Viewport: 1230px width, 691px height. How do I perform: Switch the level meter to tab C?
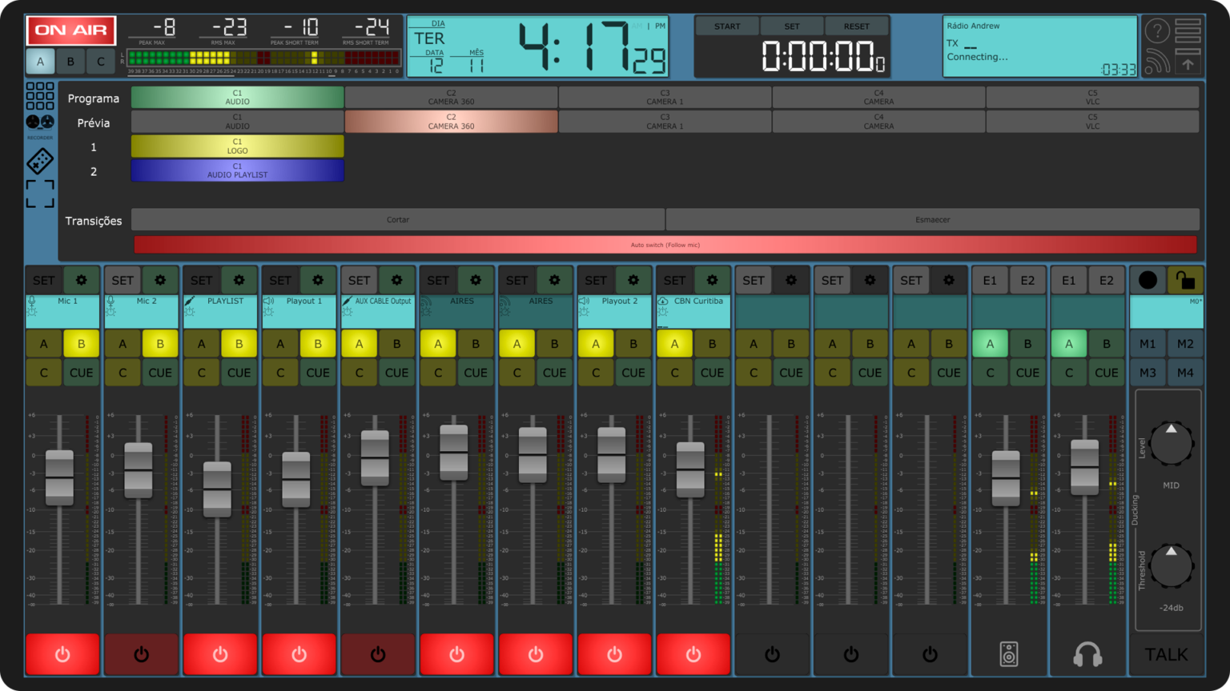click(x=99, y=61)
